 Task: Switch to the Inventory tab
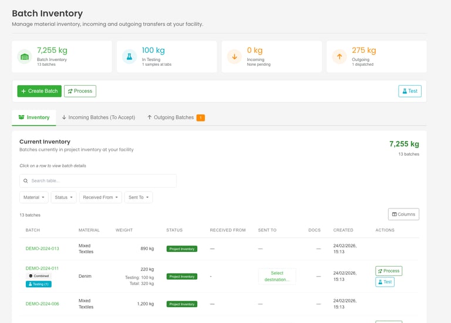(34, 117)
